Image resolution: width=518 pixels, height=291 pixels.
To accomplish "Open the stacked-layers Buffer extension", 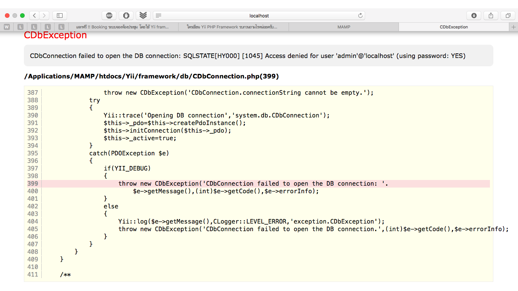I will click(x=143, y=16).
